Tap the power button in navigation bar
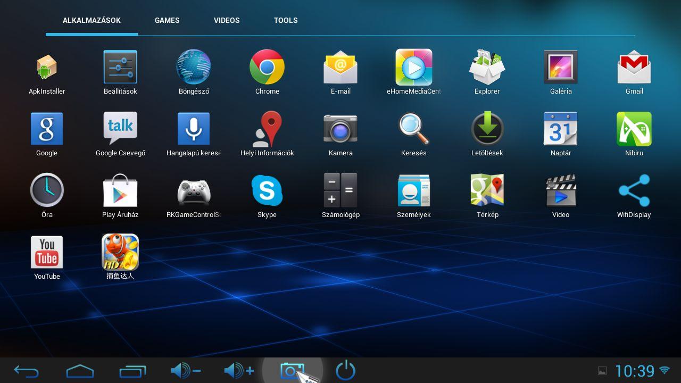This screenshot has width=681, height=383. coord(346,370)
